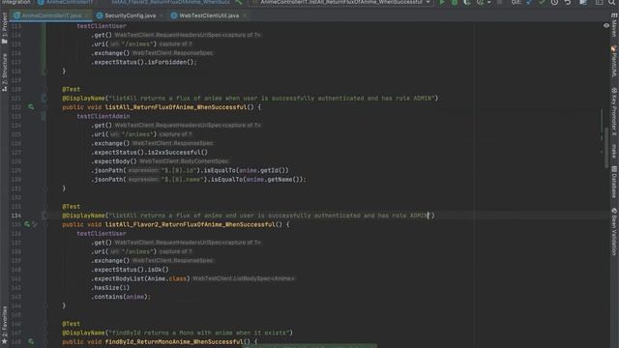Run with coverage icon in toolbar

click(467, 2)
